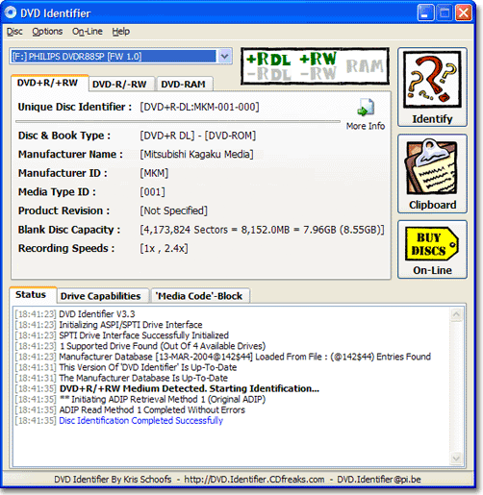
Task: Open the 'Media Code'-Block tab
Action: click(x=199, y=296)
